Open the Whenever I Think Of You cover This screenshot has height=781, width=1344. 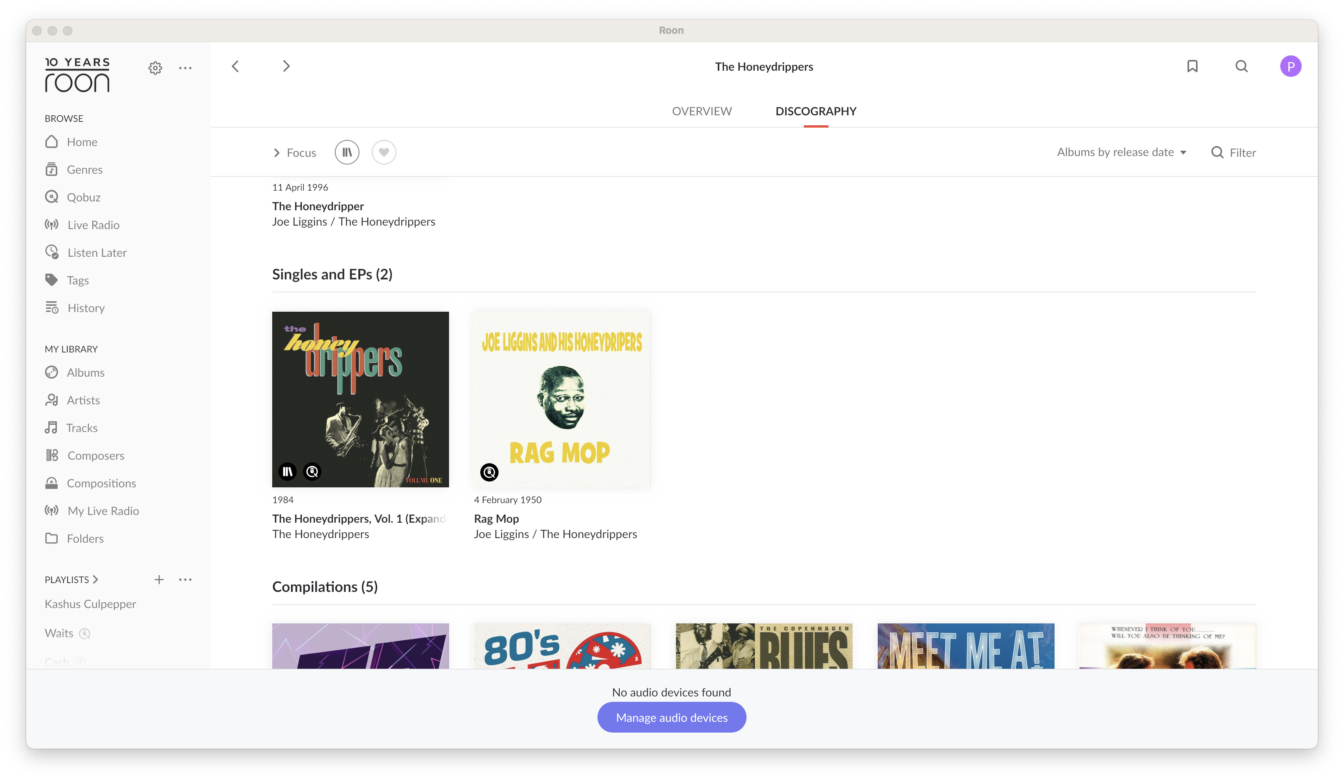pos(1168,646)
